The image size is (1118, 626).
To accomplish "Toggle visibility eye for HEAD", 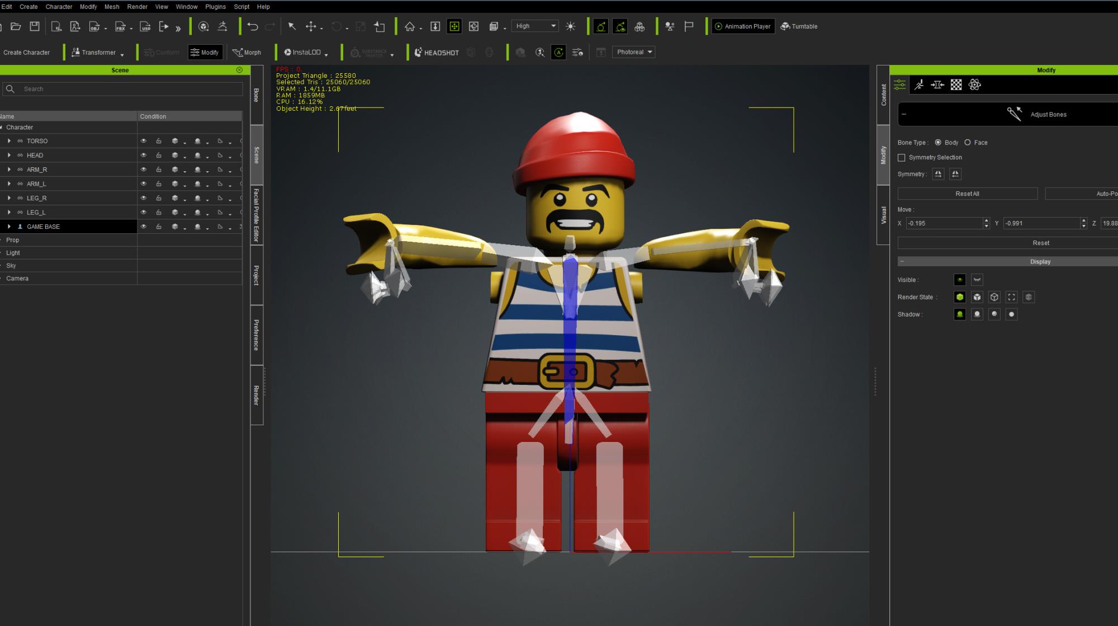I will tap(144, 155).
